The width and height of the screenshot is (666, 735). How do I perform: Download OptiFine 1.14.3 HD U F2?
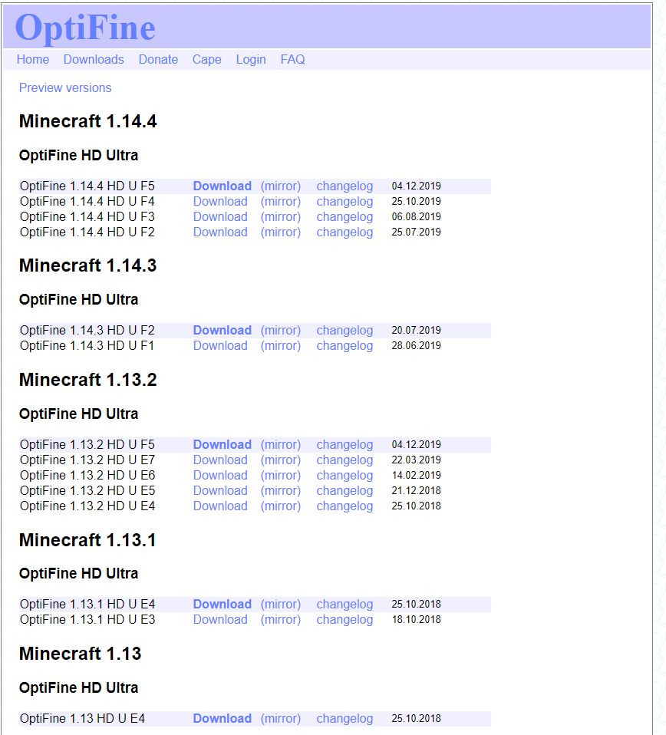223,331
